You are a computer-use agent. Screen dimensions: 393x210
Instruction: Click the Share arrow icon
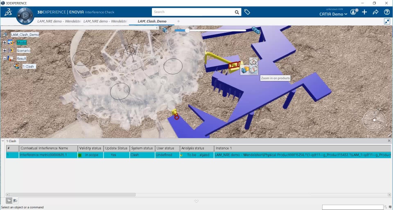point(375,12)
